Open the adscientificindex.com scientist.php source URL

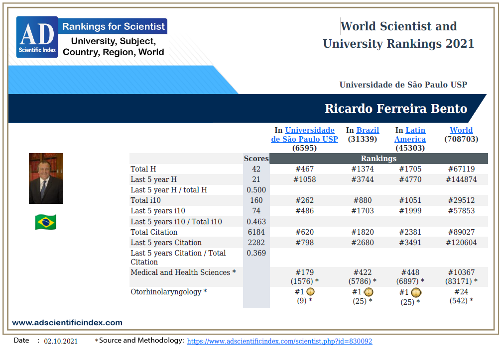point(279,341)
